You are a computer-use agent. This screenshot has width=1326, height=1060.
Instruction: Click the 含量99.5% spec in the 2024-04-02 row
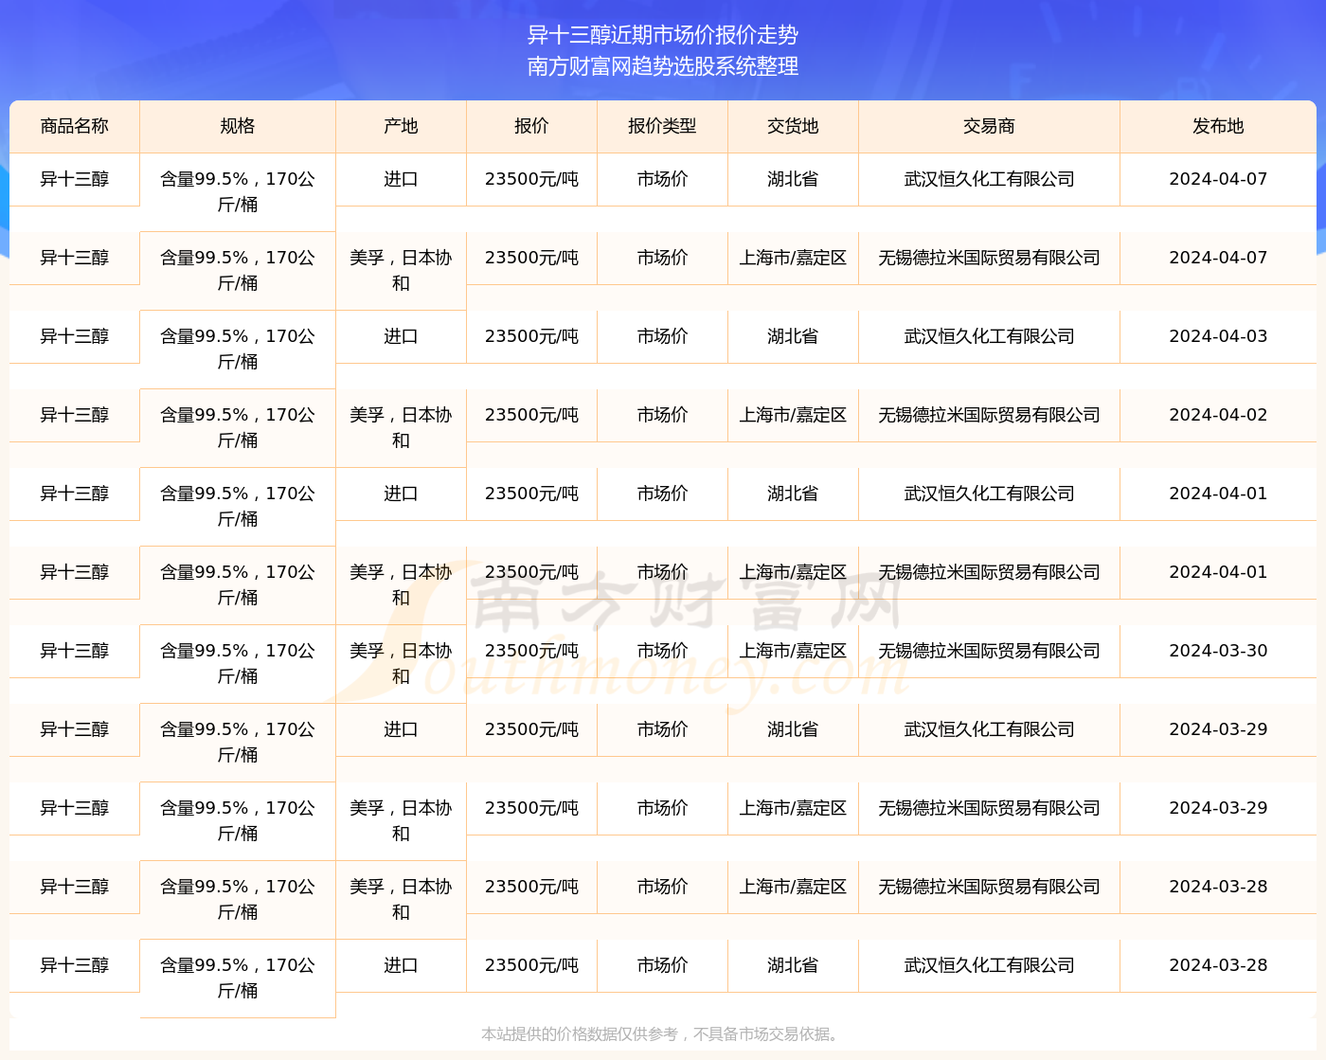[238, 428]
